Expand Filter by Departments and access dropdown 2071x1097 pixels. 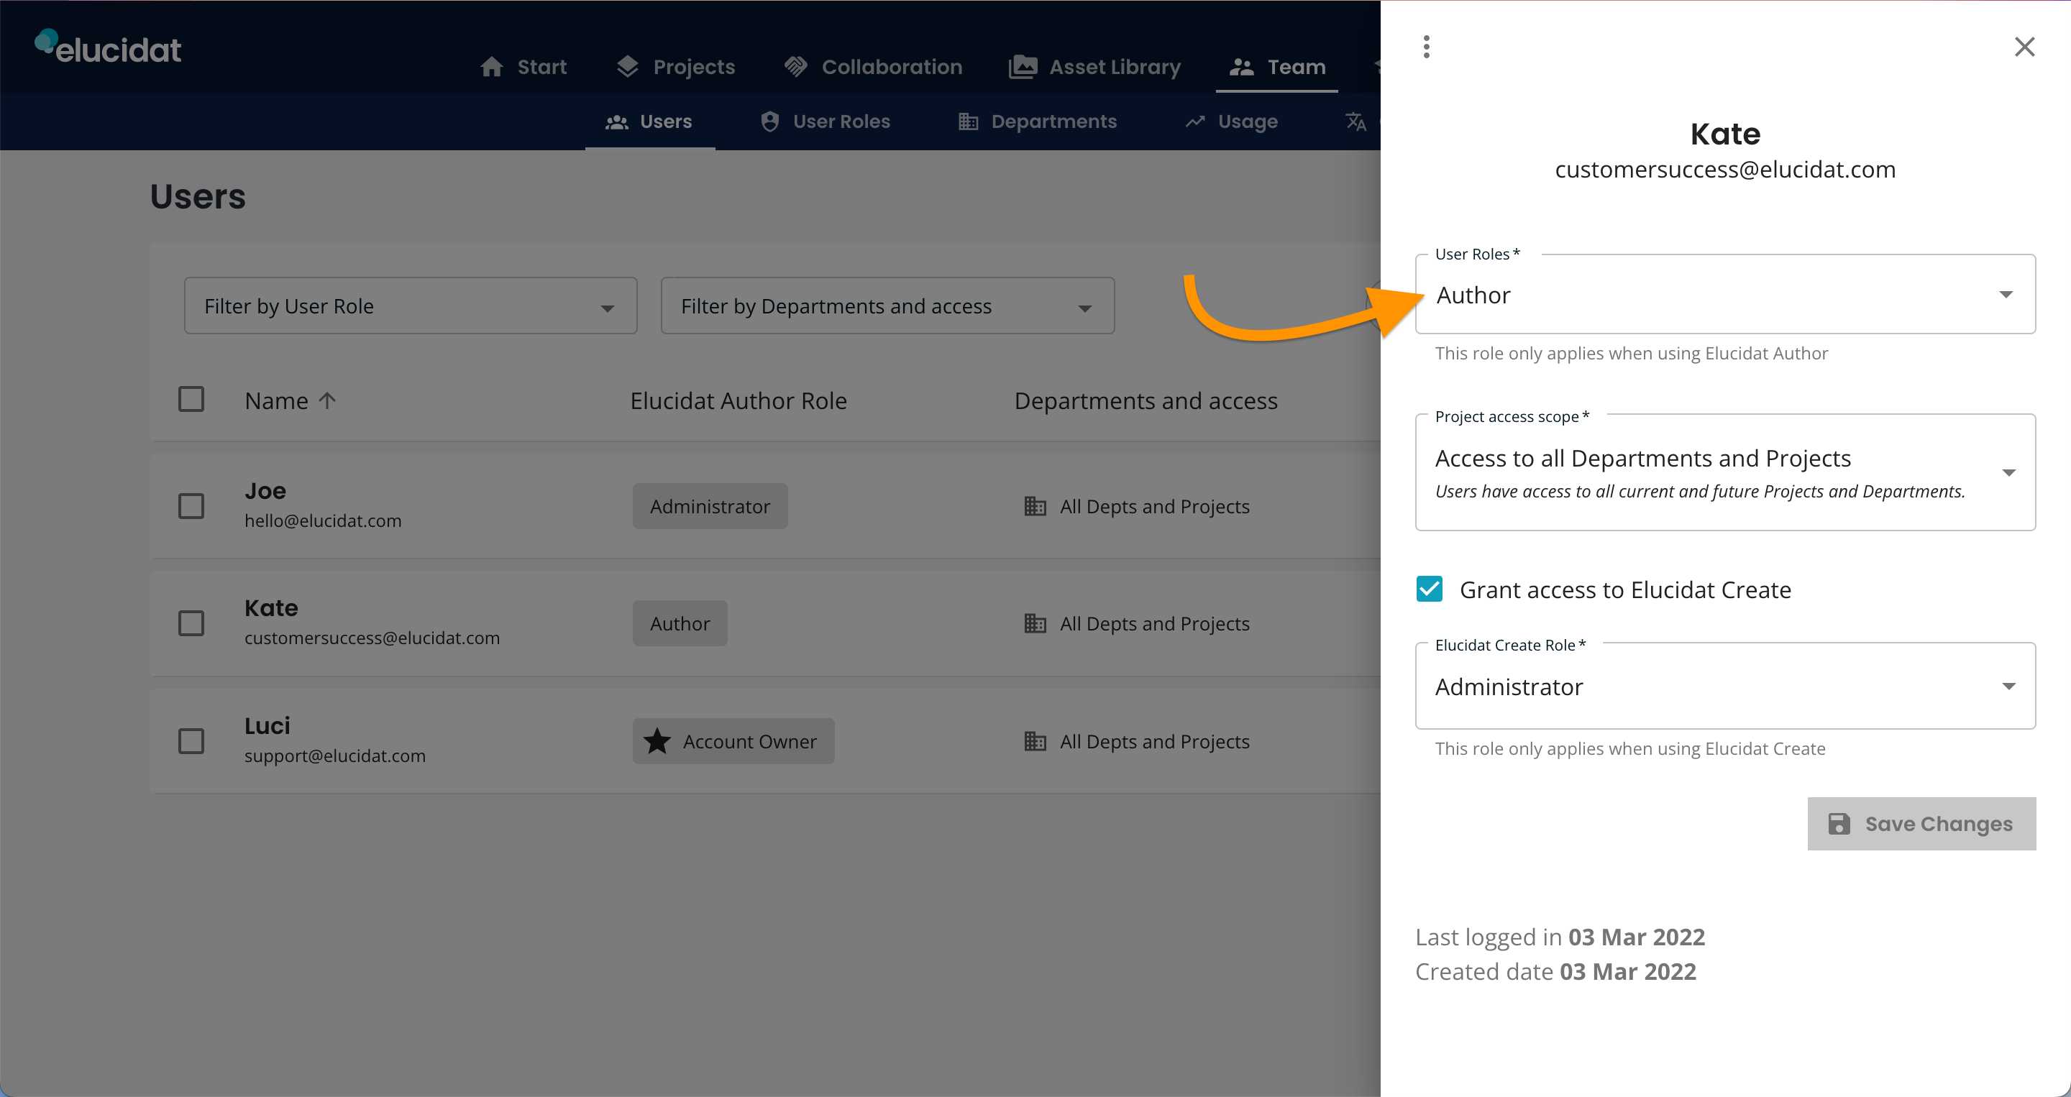pyautogui.click(x=887, y=306)
